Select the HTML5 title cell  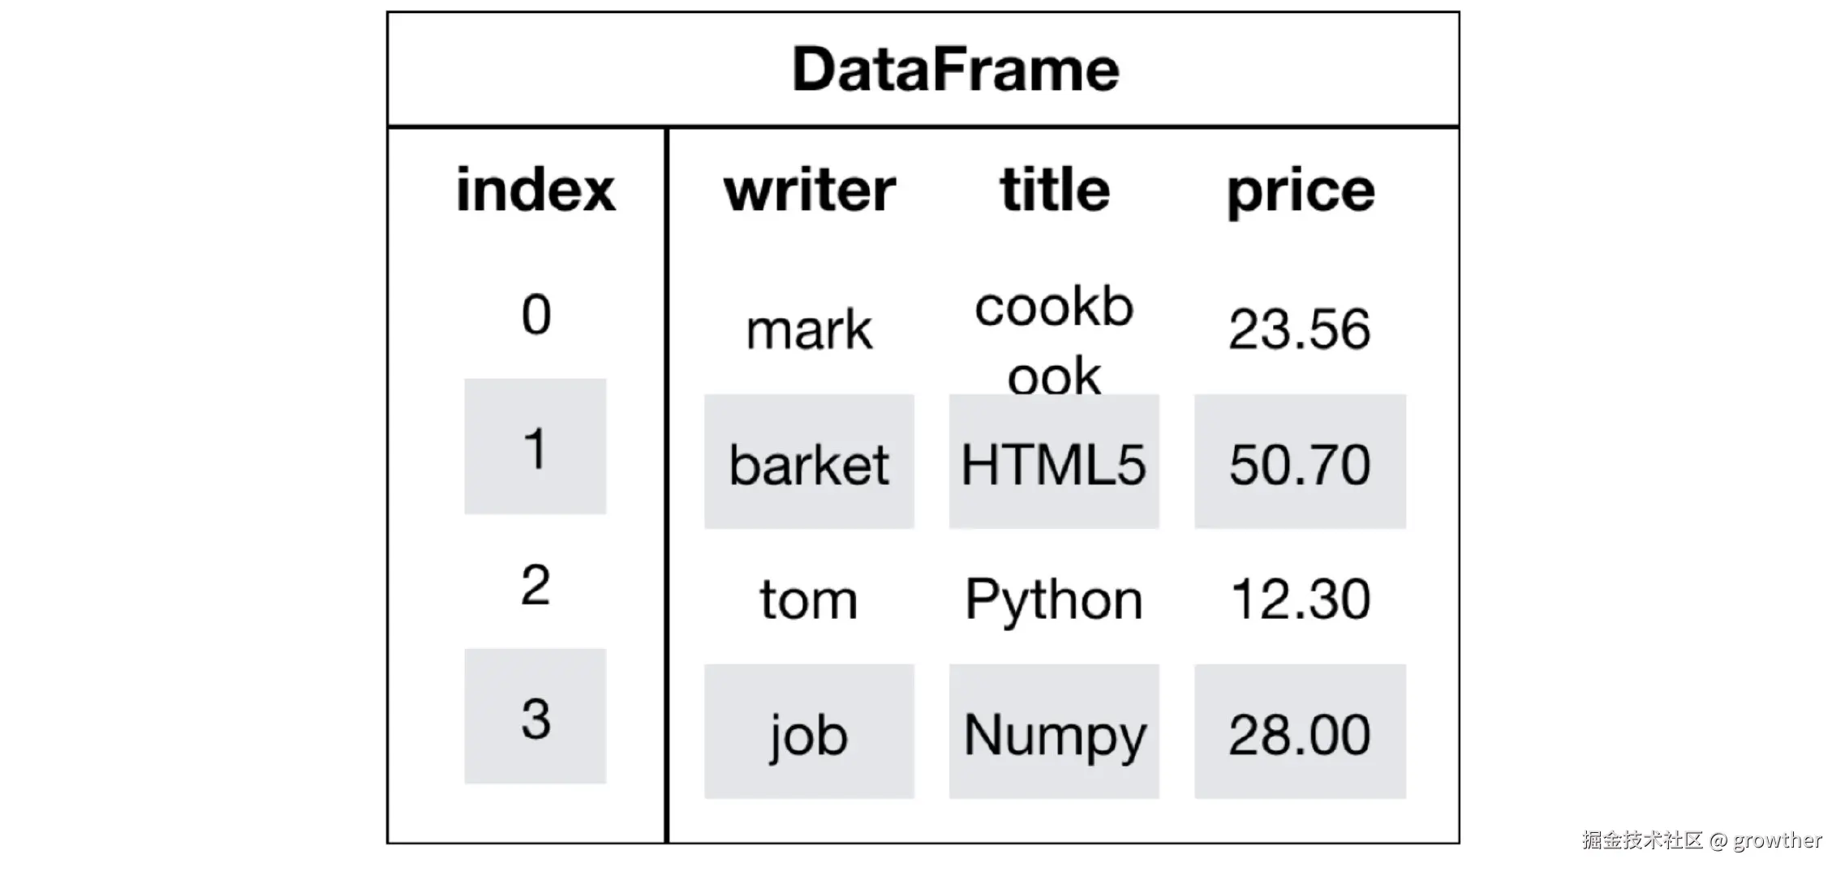click(1054, 463)
